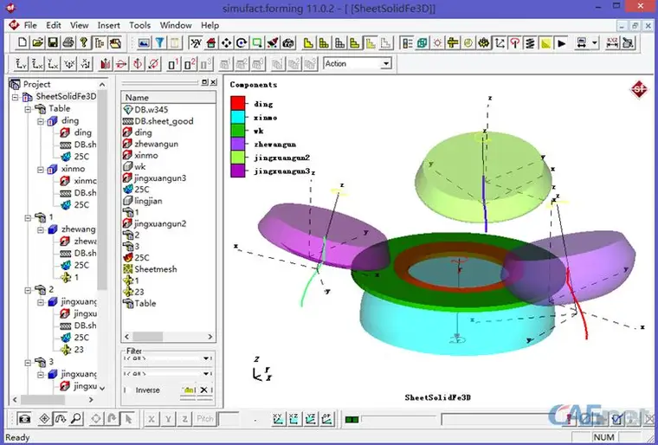Open a file with the folder icon
The width and height of the screenshot is (658, 445).
click(38, 42)
